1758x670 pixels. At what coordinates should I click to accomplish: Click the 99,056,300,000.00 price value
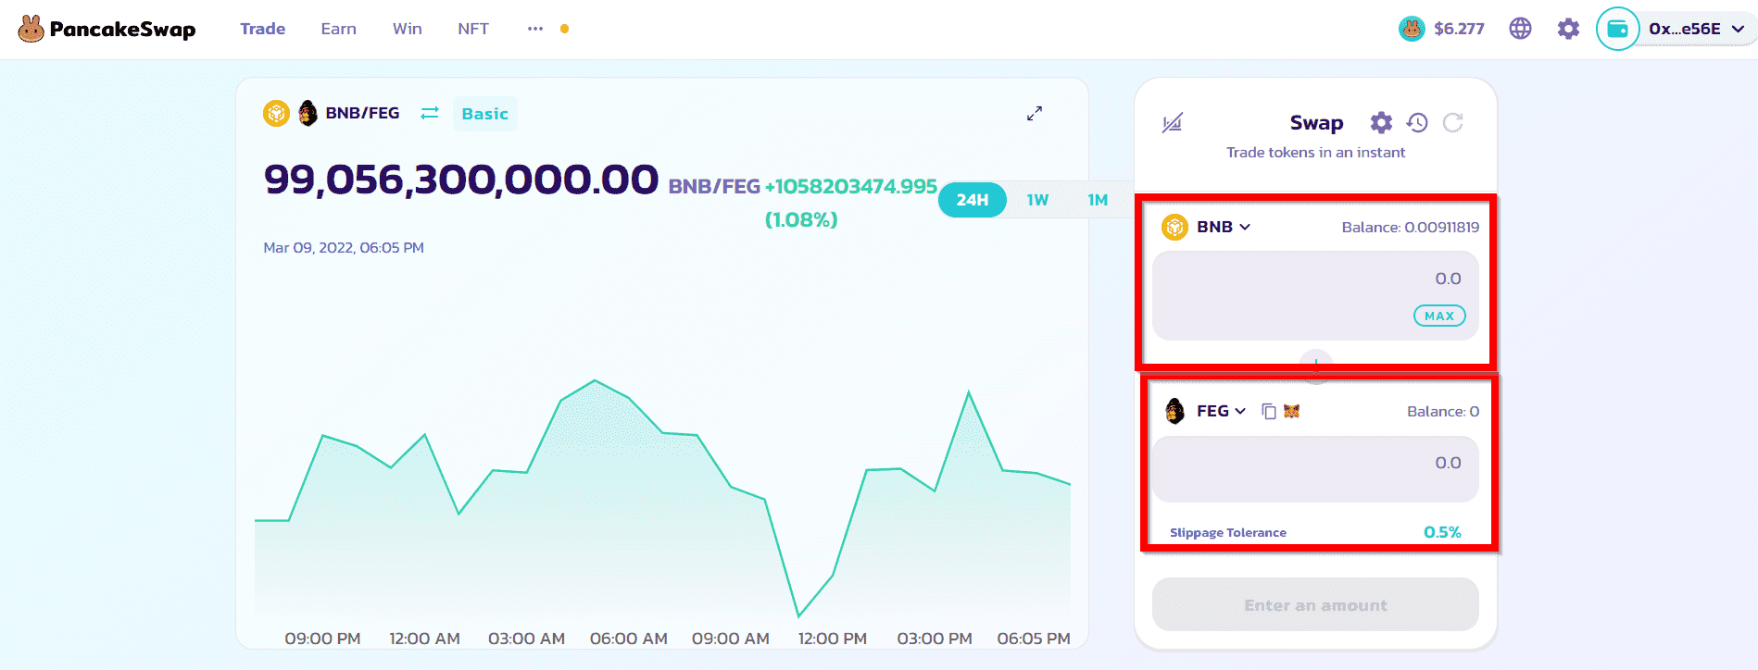461,180
